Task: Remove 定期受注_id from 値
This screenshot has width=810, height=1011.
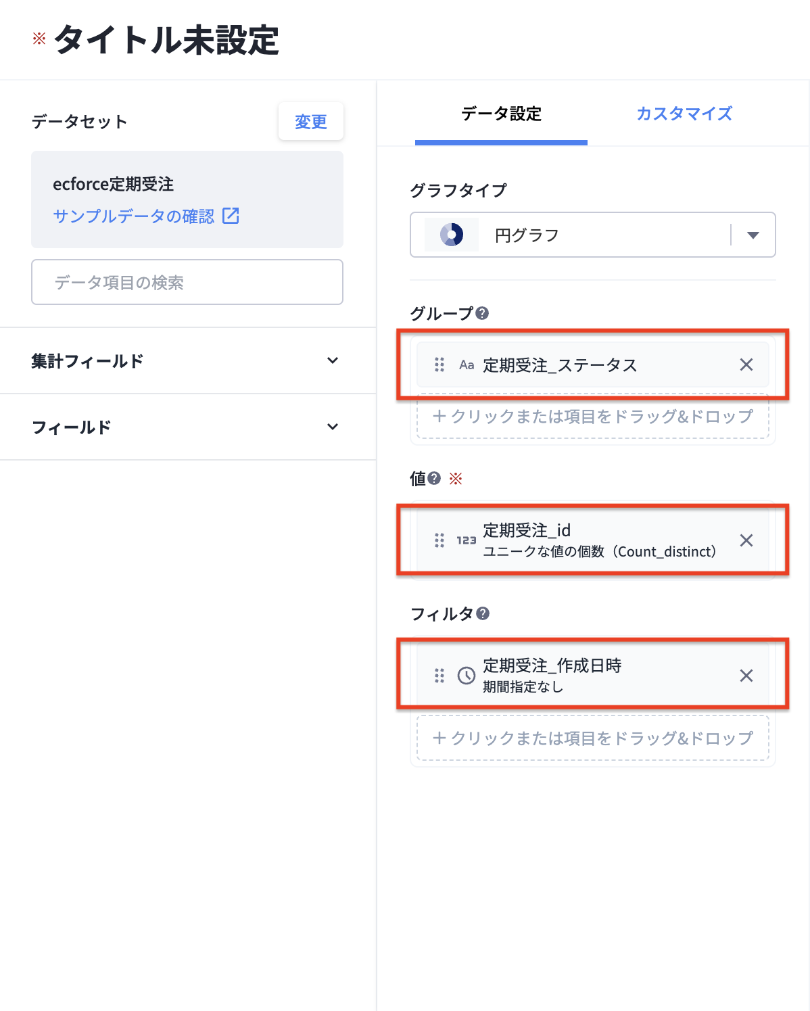Action: (x=746, y=540)
